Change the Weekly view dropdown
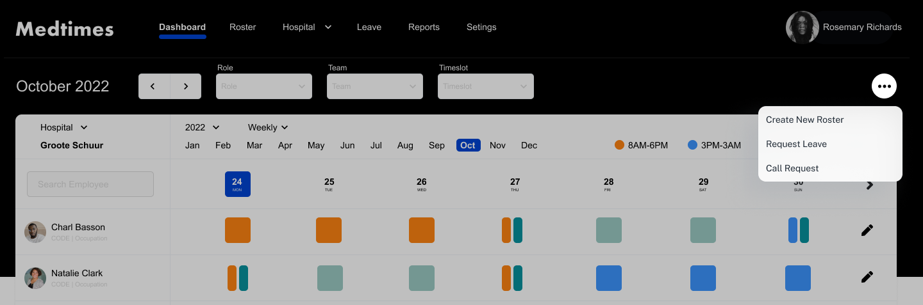The height and width of the screenshot is (305, 923). pos(268,127)
